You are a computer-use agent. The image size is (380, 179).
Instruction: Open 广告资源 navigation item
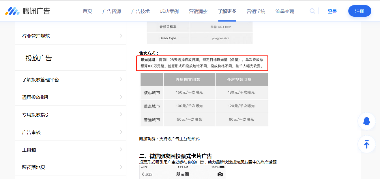112,11
